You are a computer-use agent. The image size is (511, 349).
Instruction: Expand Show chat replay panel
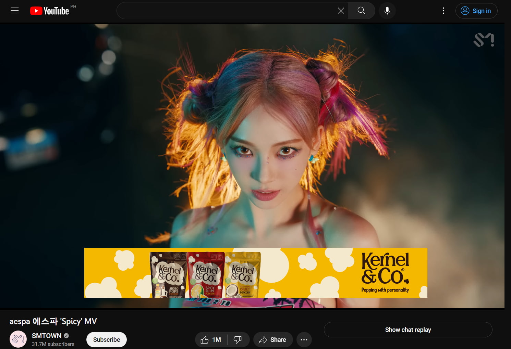coord(408,329)
